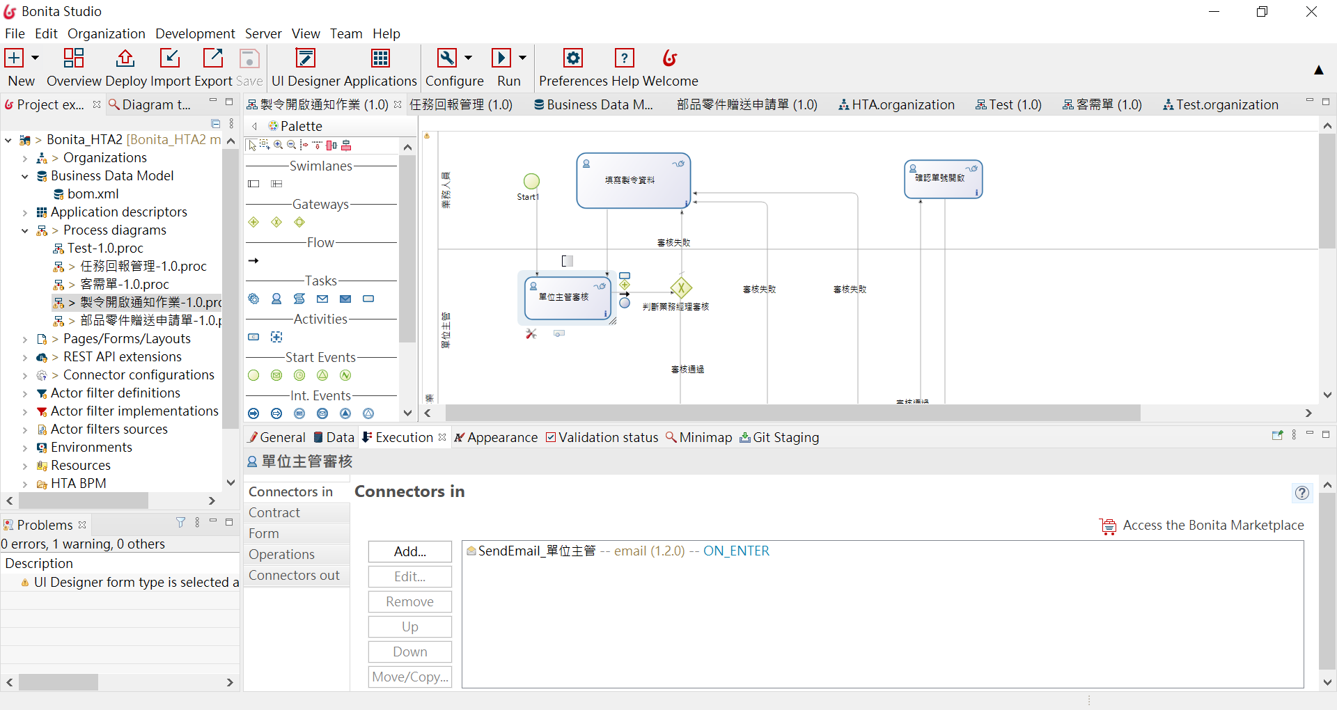Pick the Call activity palette icon
1337x710 pixels.
[253, 337]
